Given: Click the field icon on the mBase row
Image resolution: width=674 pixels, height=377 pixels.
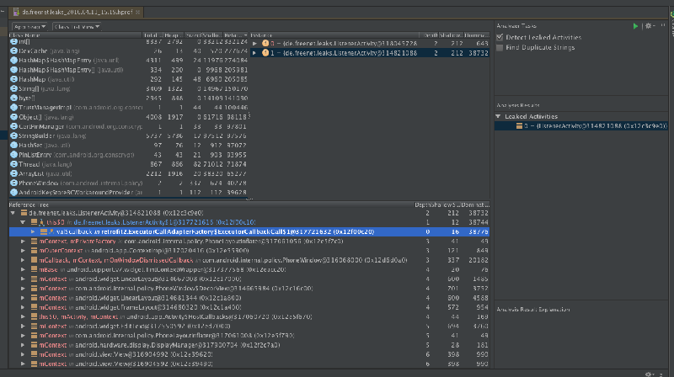Looking at the screenshot, I should [34, 269].
